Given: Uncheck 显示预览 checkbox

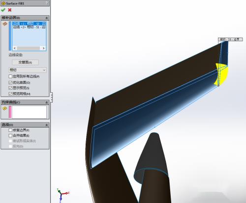Looking at the screenshot, I should tap(10, 88).
